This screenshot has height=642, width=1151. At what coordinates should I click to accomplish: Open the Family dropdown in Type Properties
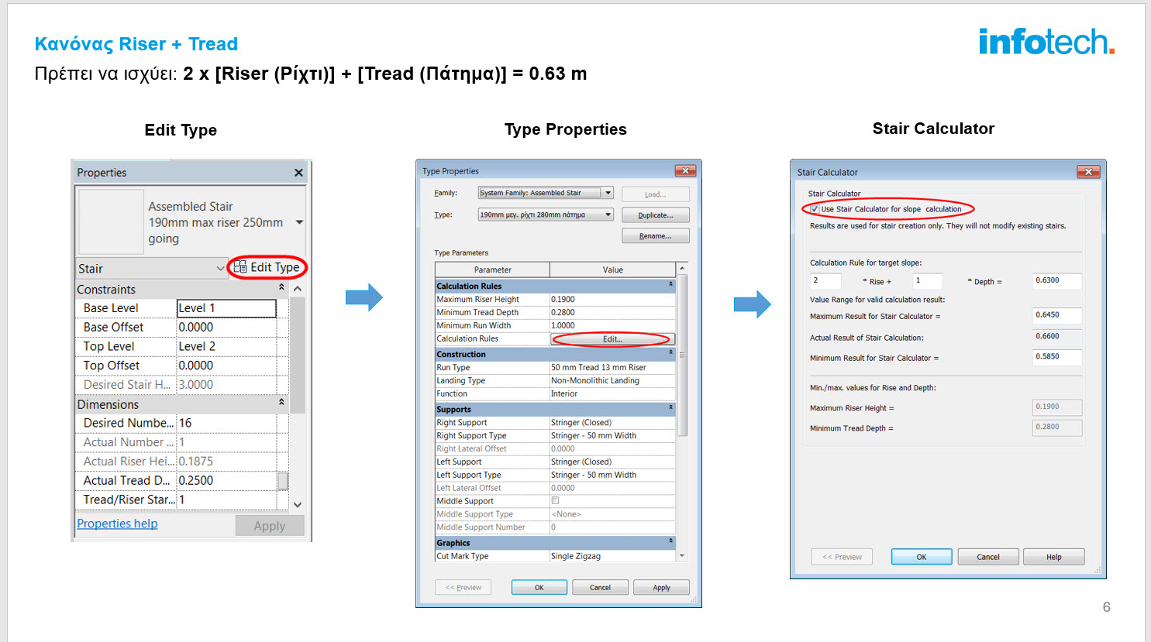(608, 193)
